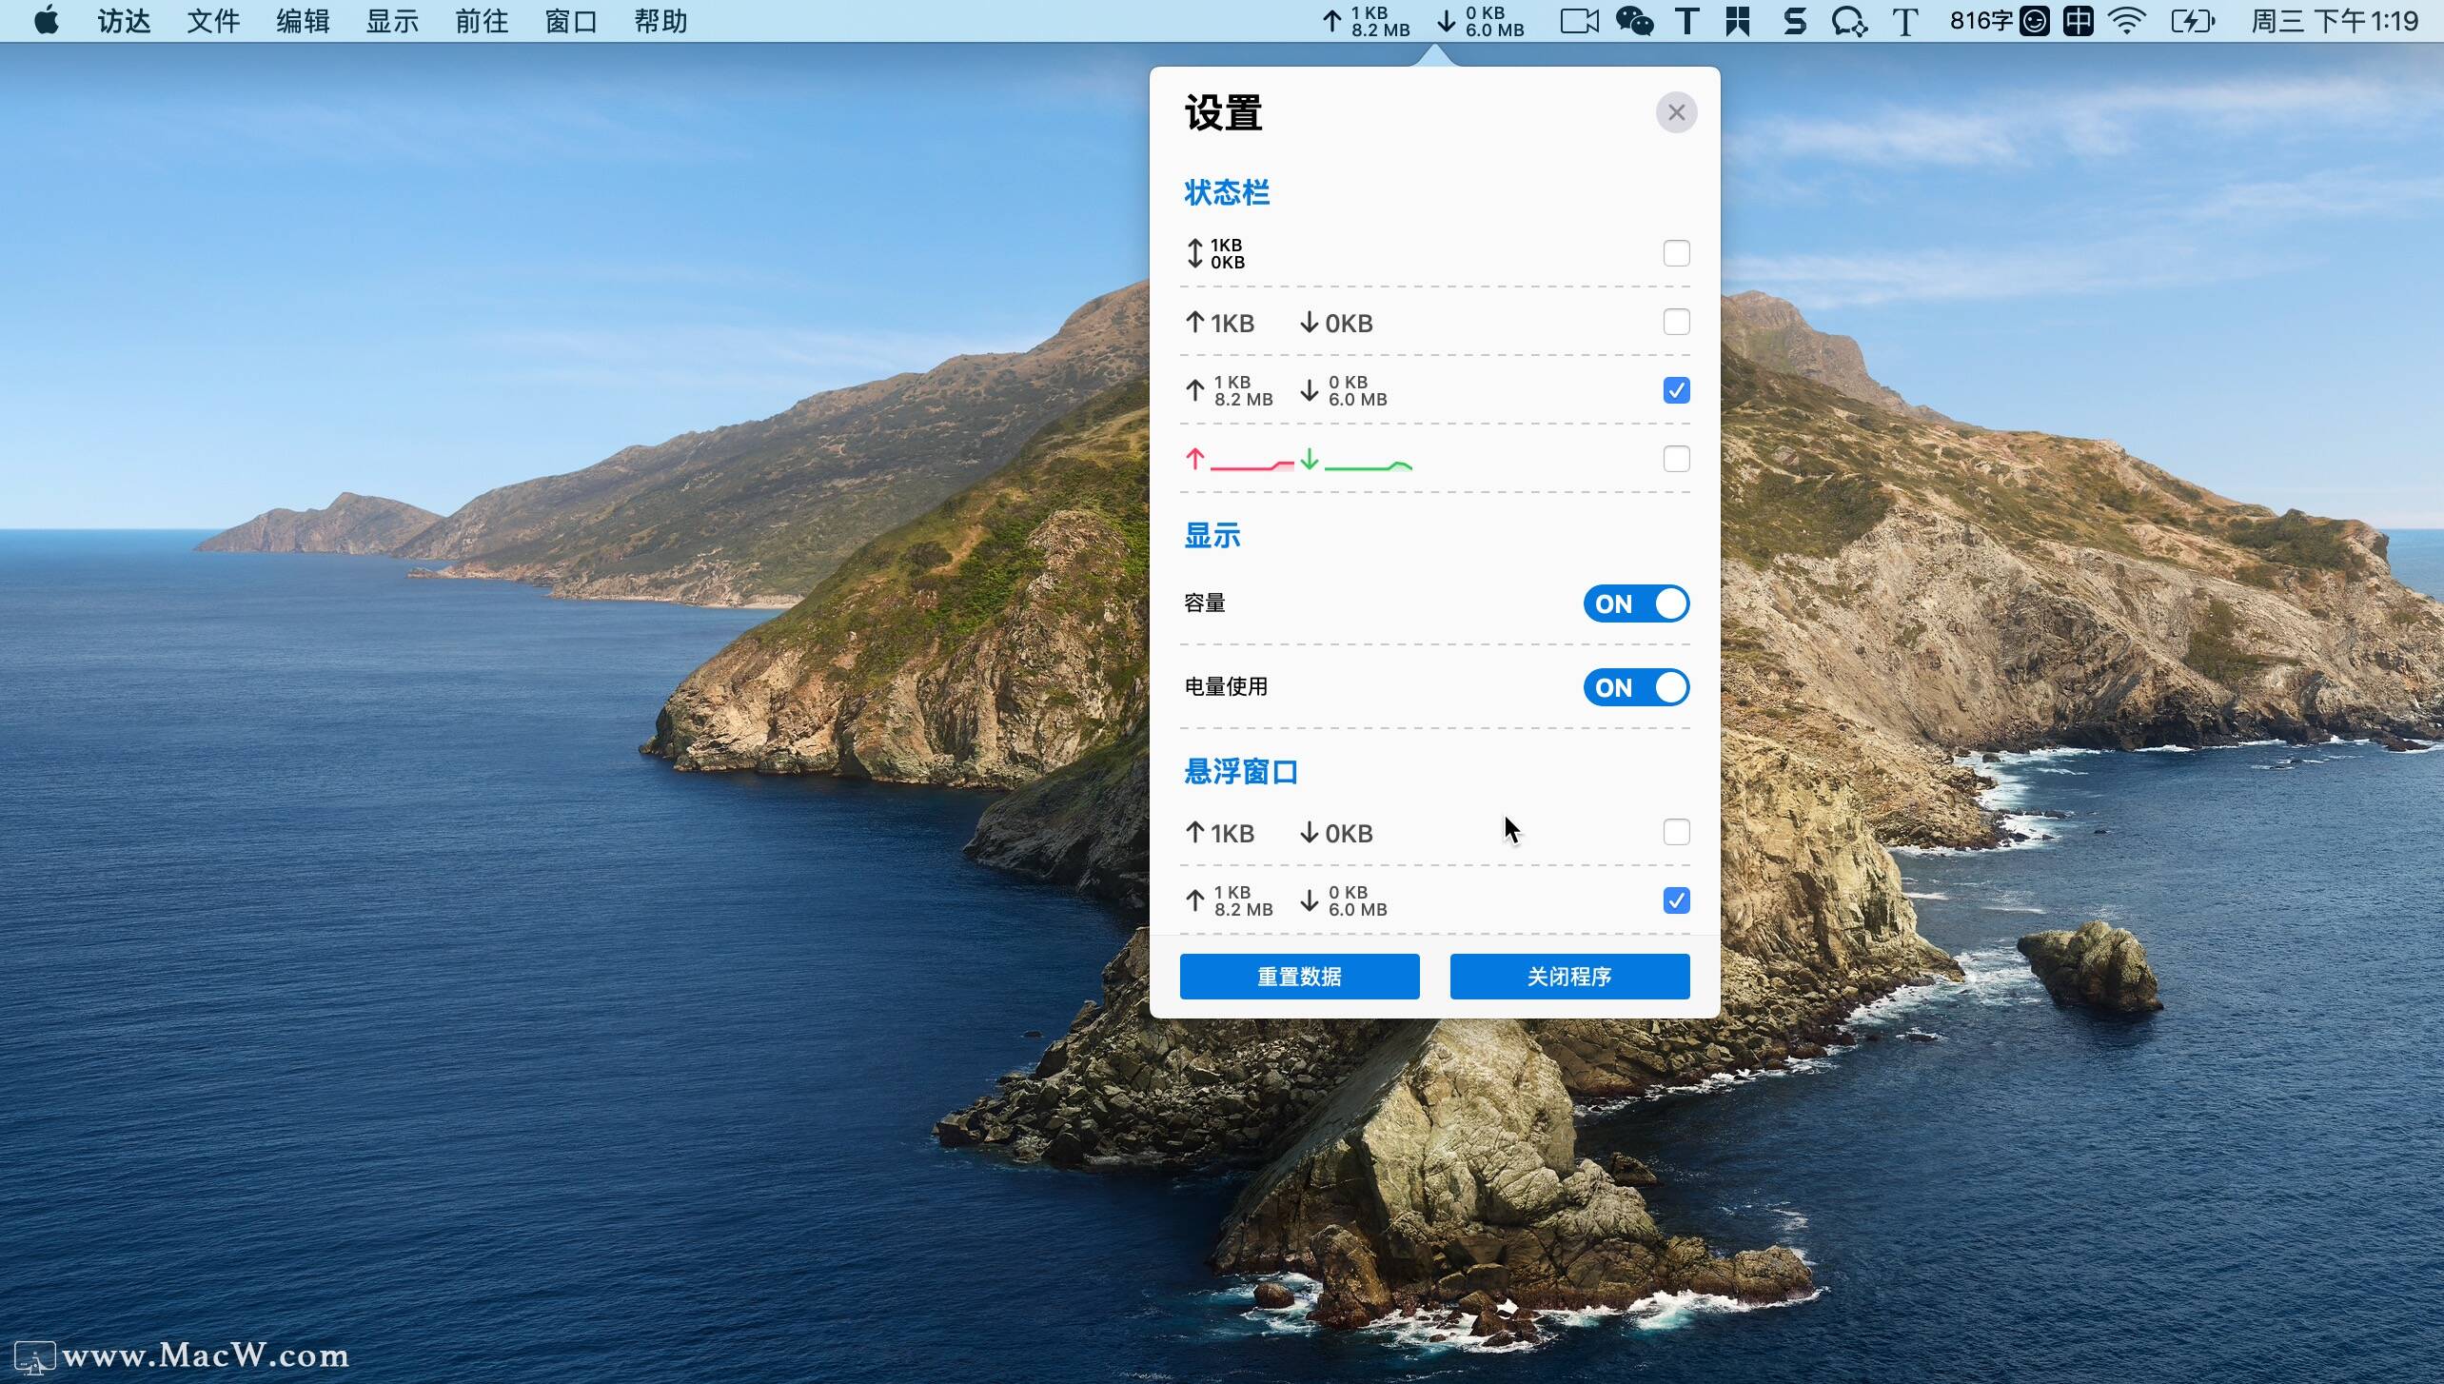
Task: Click the date and time 周三 下午1:19
Action: [2334, 21]
